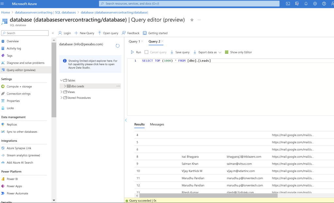334x203 pixels.
Task: Open the Feedback pane
Action: 131,33
